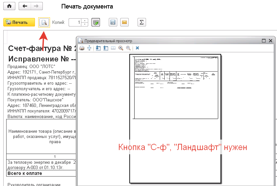This screenshot has height=186, width=277.
Task: Go to next page in preview toolbar
Action: coord(98,48)
